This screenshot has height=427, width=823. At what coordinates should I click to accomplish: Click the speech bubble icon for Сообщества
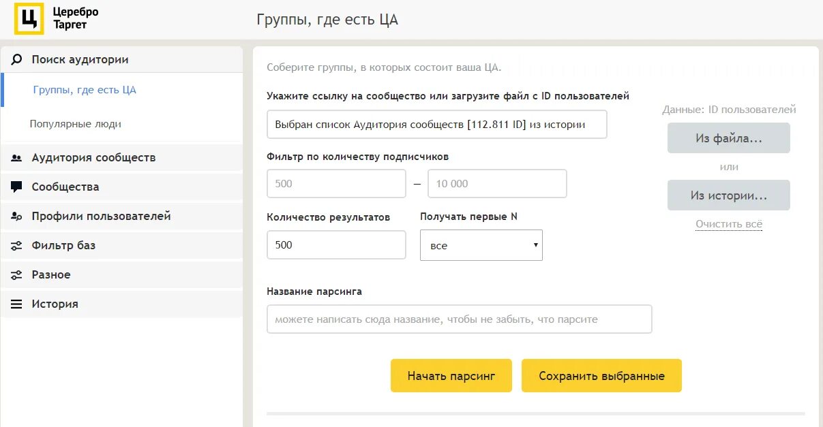point(16,186)
